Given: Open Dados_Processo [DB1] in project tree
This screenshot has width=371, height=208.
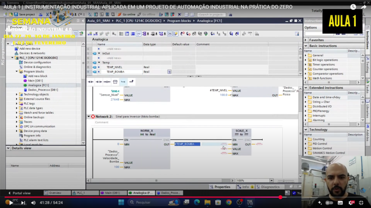Looking at the screenshot, I should coord(43,90).
